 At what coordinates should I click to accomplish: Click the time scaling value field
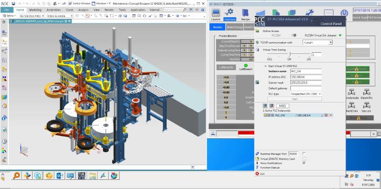(x=317, y=55)
